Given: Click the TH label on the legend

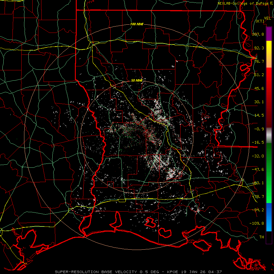Looking at the screenshot, I should [x=262, y=237].
